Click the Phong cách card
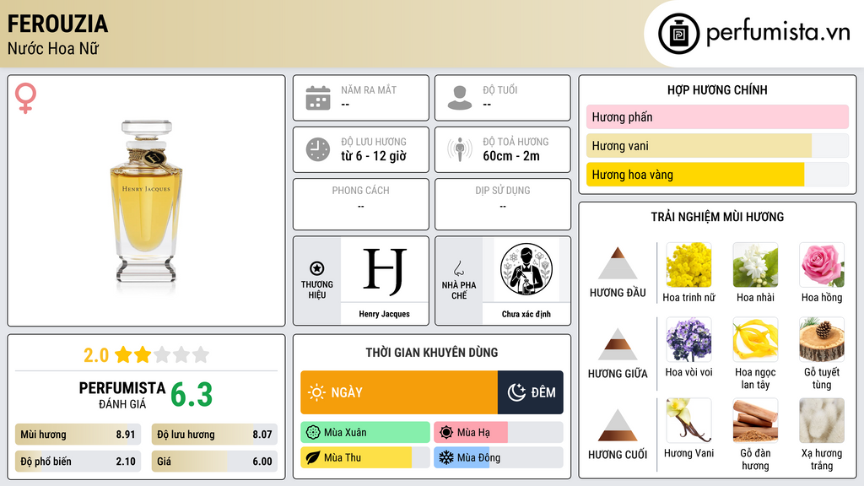The image size is (864, 486). tap(361, 204)
